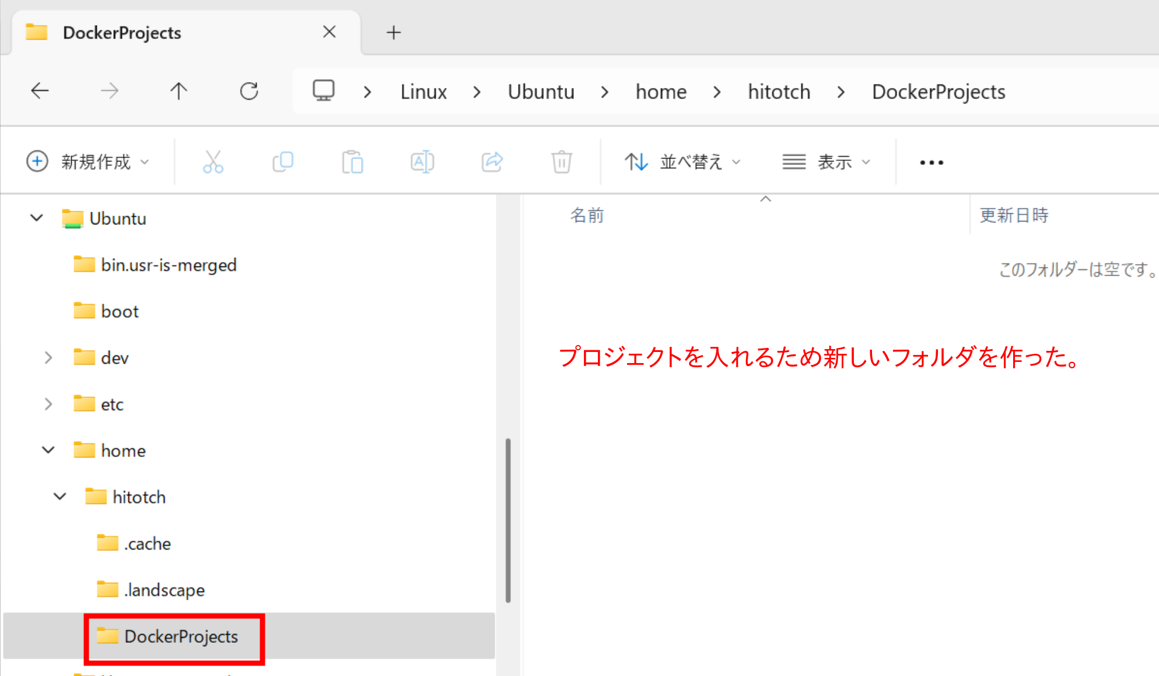Image resolution: width=1159 pixels, height=676 pixels.
Task: Expand the dev folder in tree
Action: [x=48, y=357]
